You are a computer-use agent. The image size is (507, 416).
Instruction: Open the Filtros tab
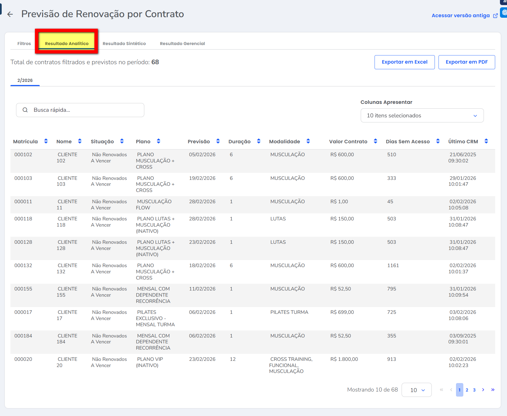coord(24,44)
